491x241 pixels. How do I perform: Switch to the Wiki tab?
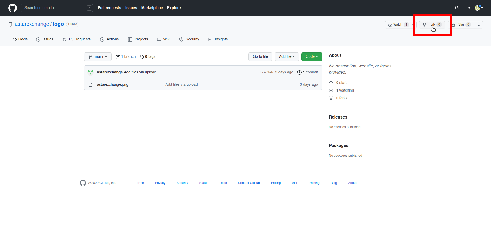164,39
